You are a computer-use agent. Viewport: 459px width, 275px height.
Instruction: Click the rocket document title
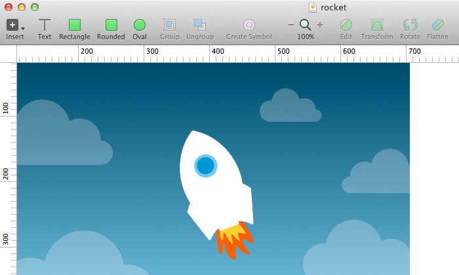coord(334,7)
